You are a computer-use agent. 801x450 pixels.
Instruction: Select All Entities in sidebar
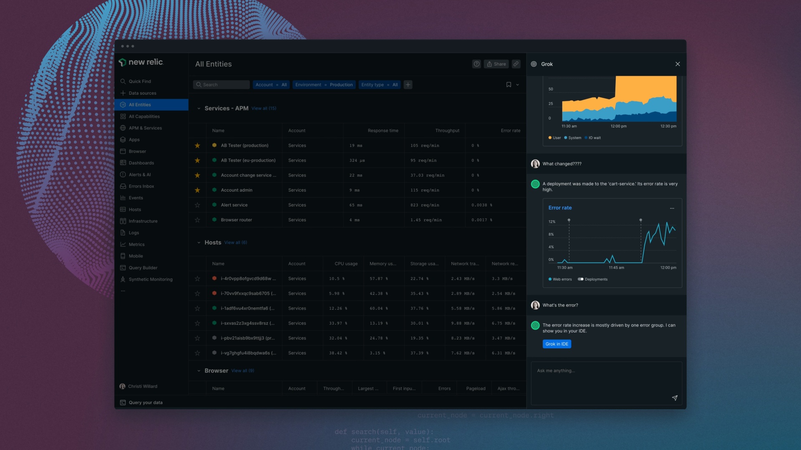pyautogui.click(x=151, y=105)
